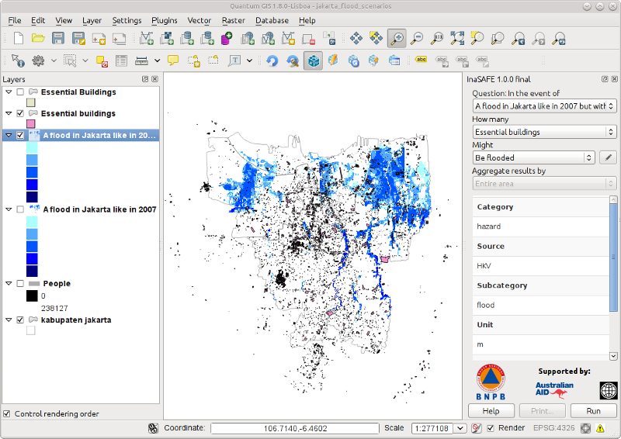The image size is (621, 439).
Task: Open the Settings menu
Action: point(127,20)
